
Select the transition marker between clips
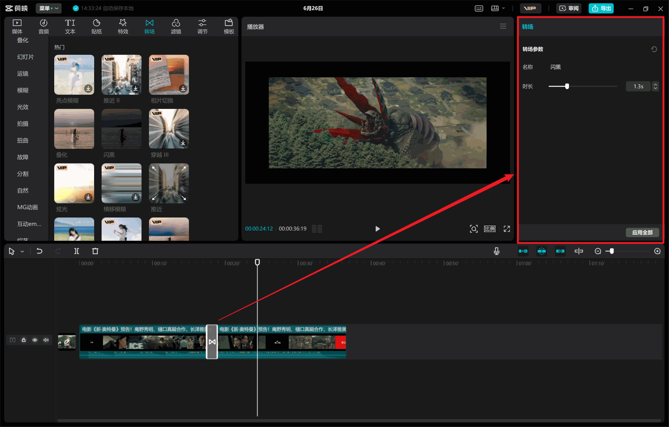coord(212,342)
